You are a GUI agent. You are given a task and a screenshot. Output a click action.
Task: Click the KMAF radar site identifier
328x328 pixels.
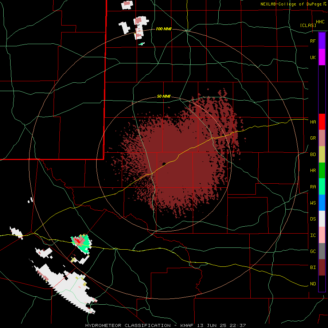tap(187, 325)
